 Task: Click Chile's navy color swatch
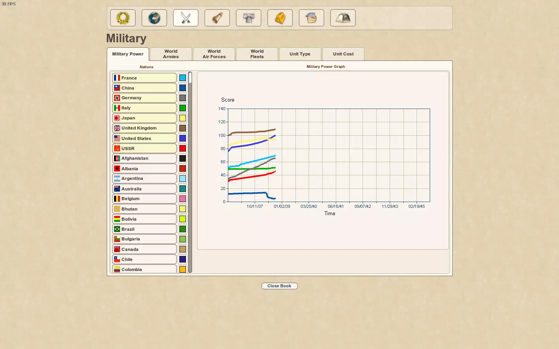click(182, 259)
